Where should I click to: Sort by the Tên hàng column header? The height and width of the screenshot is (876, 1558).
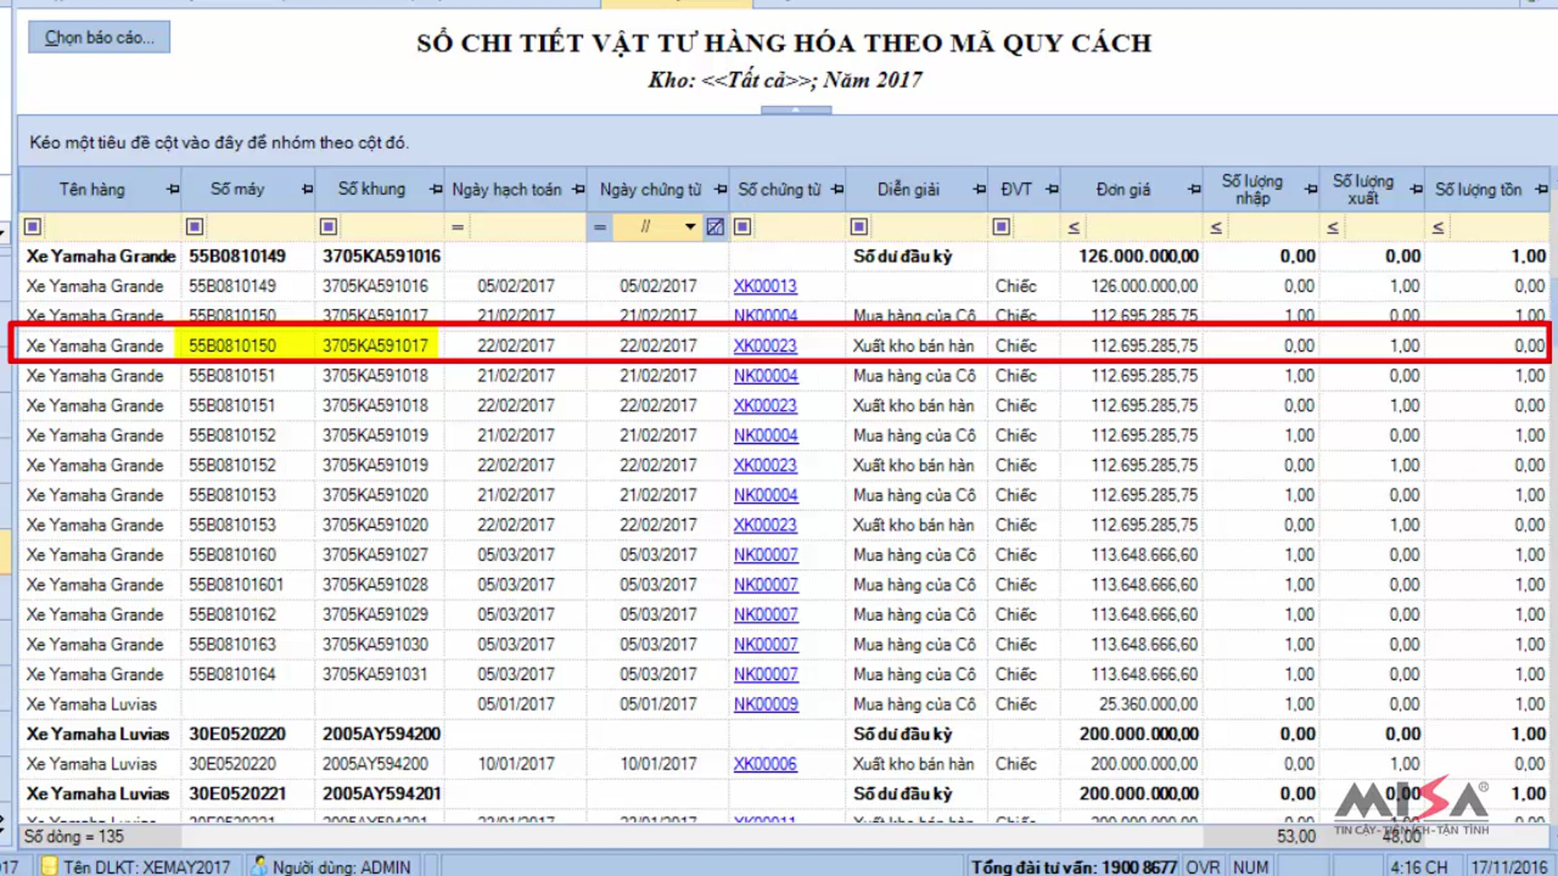coord(92,189)
